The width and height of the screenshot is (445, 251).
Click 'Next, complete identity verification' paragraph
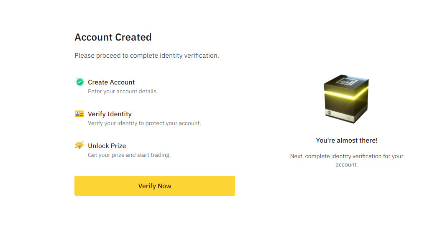[x=347, y=160]
